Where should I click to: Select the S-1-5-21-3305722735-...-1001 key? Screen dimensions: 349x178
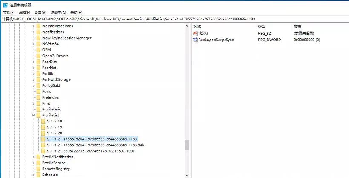(x=91, y=151)
